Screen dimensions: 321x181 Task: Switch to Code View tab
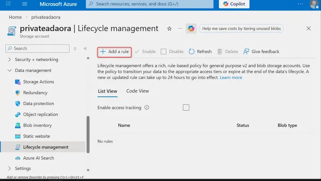(x=138, y=91)
